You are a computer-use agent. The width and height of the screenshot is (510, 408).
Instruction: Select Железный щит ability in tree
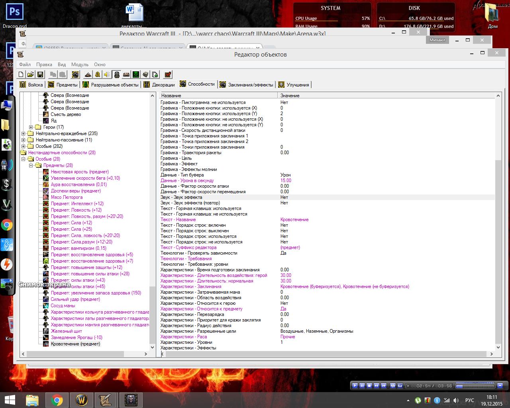click(x=66, y=331)
